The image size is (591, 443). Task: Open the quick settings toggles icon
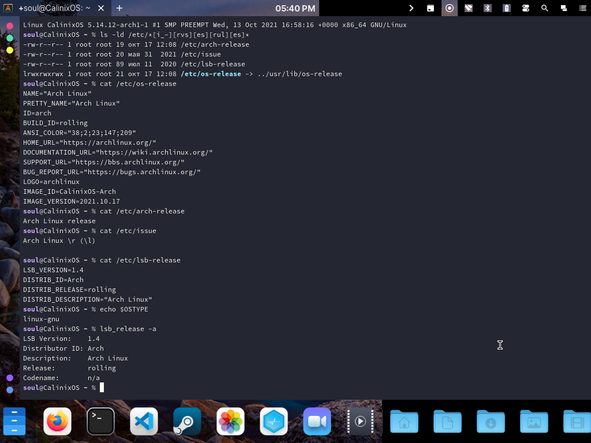click(x=526, y=8)
